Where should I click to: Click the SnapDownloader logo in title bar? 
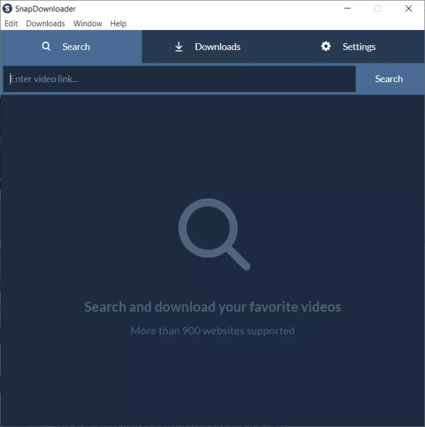(7, 9)
